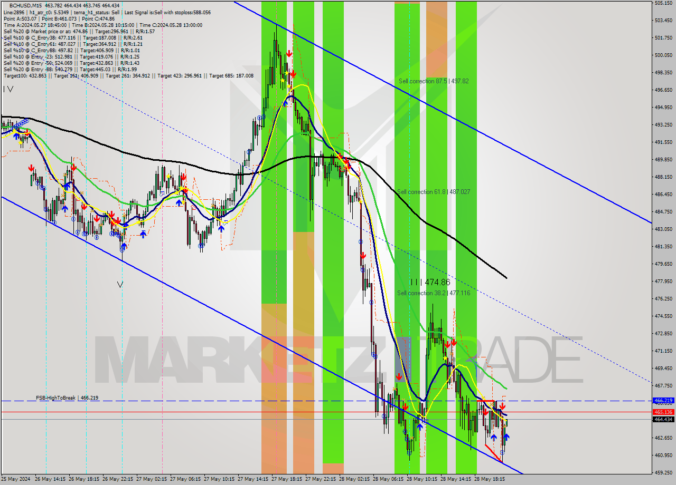Click the 498.350 price axis label
This screenshot has height=485, width=676.
(663, 73)
